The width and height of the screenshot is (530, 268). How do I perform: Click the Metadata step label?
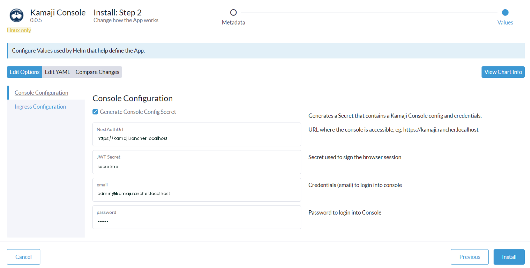[x=233, y=22]
